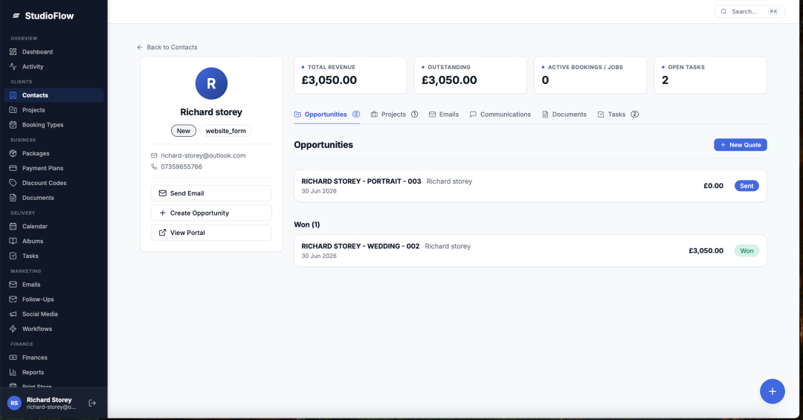Open Follow-Ups
Viewport: 803px width, 420px height.
54,299
